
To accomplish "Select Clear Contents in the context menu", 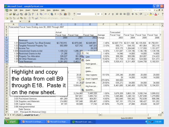I will pos(91,75).
